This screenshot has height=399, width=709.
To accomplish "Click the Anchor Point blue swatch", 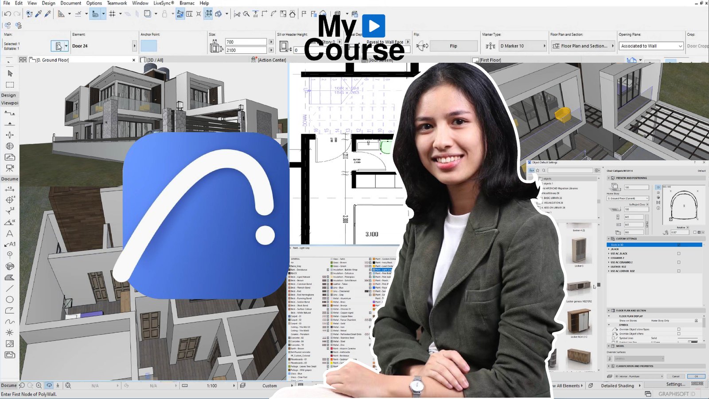I will [x=148, y=46].
